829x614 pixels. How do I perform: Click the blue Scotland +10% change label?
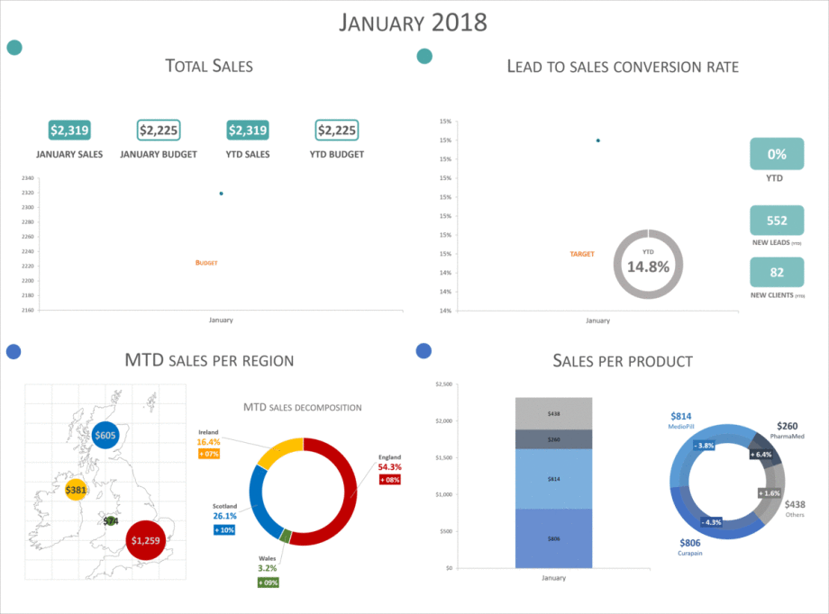224,530
